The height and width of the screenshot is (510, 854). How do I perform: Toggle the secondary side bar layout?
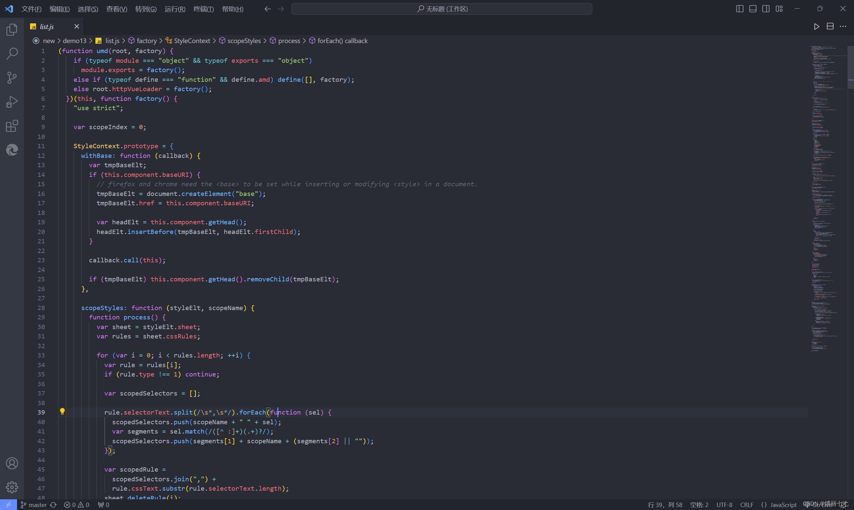point(766,9)
